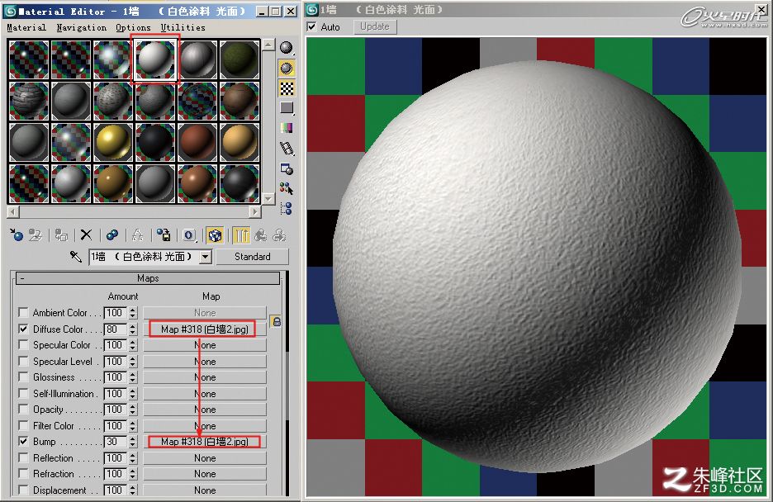Click the Bump amount spinner arrows

coord(132,442)
